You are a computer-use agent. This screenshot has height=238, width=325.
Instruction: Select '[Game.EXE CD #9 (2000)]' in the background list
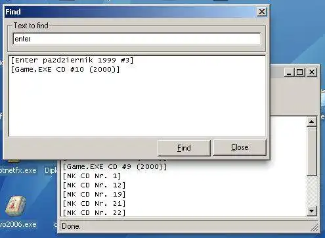[x=115, y=167]
